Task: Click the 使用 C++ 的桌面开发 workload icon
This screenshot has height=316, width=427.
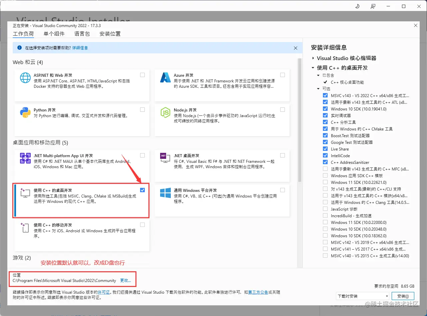Action: click(25, 193)
